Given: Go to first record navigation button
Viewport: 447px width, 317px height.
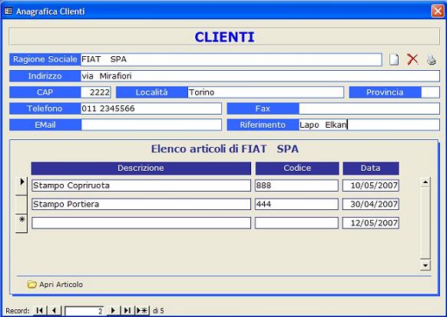Looking at the screenshot, I should tap(40, 310).
